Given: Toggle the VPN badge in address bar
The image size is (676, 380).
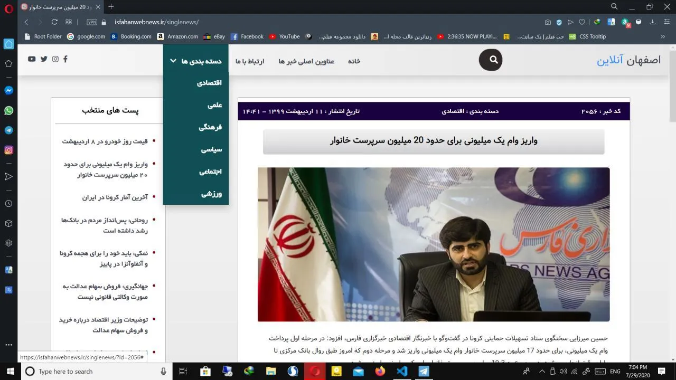Looking at the screenshot, I should coord(92,22).
